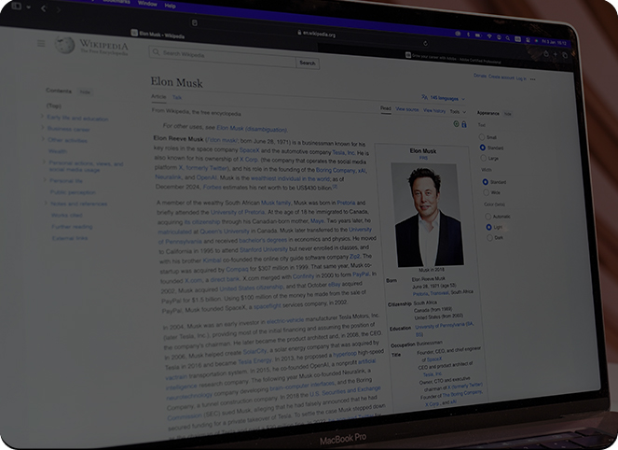618x450 pixels.
Task: Go back with Safari's back arrow
Action: (x=44, y=8)
